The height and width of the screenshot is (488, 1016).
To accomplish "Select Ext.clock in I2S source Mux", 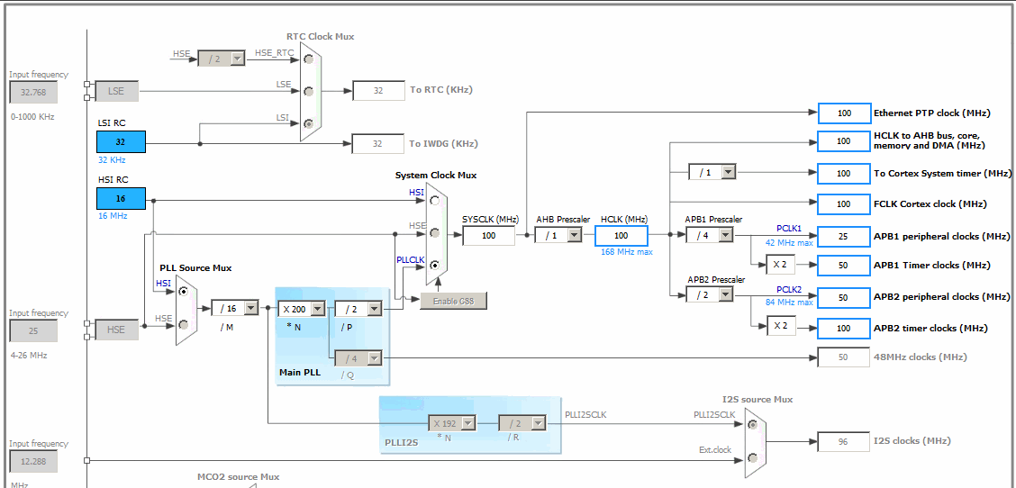I will (752, 457).
